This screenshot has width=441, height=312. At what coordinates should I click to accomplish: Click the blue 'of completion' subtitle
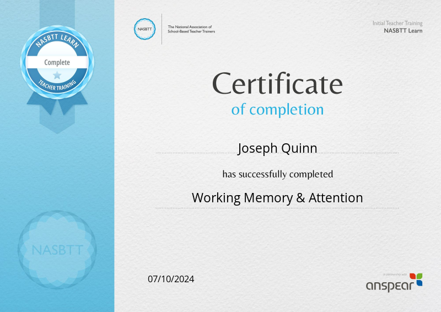tap(277, 109)
